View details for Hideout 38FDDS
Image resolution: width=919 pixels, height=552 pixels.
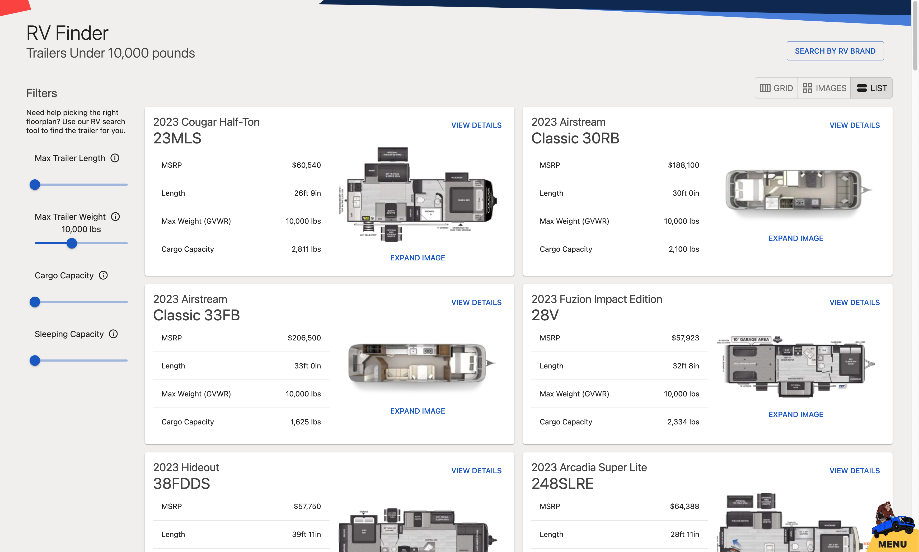tap(476, 471)
